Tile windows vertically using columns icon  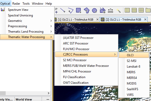coord(127,10)
